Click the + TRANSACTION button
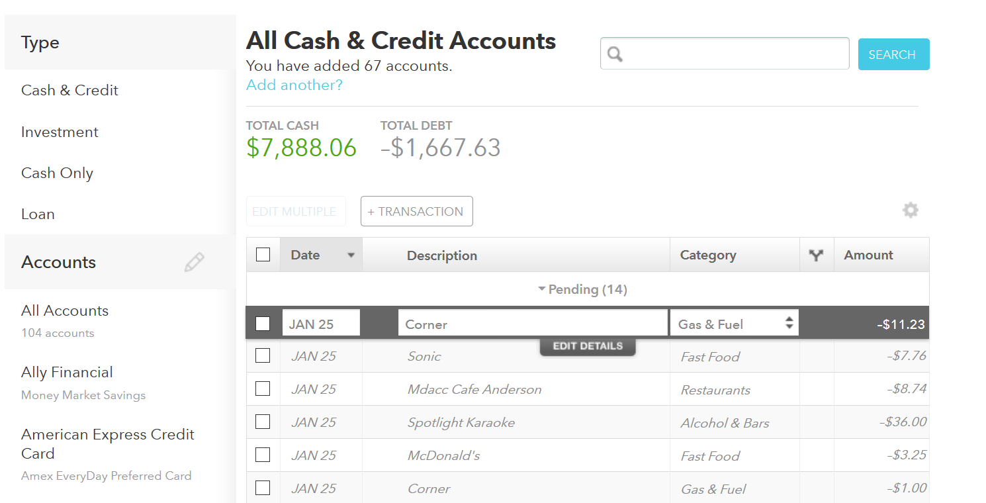The width and height of the screenshot is (986, 503). (416, 210)
